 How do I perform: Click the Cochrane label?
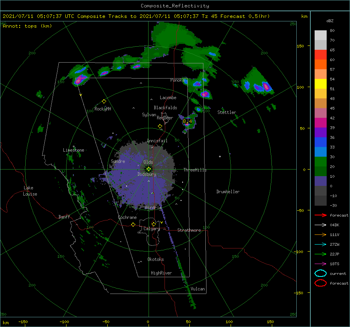(x=127, y=217)
